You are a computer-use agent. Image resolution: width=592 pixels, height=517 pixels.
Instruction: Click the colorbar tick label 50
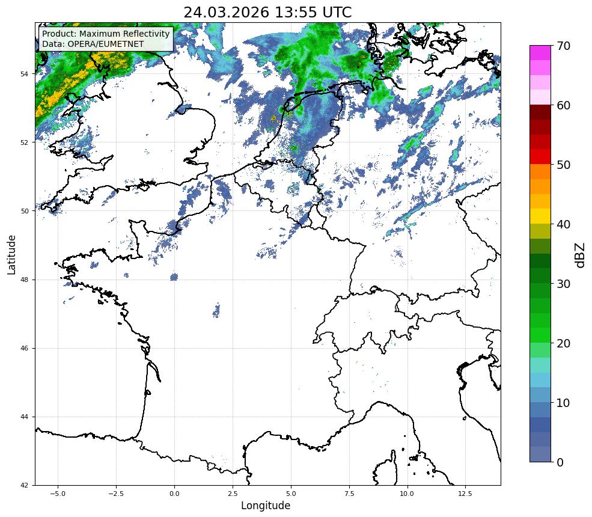click(563, 165)
